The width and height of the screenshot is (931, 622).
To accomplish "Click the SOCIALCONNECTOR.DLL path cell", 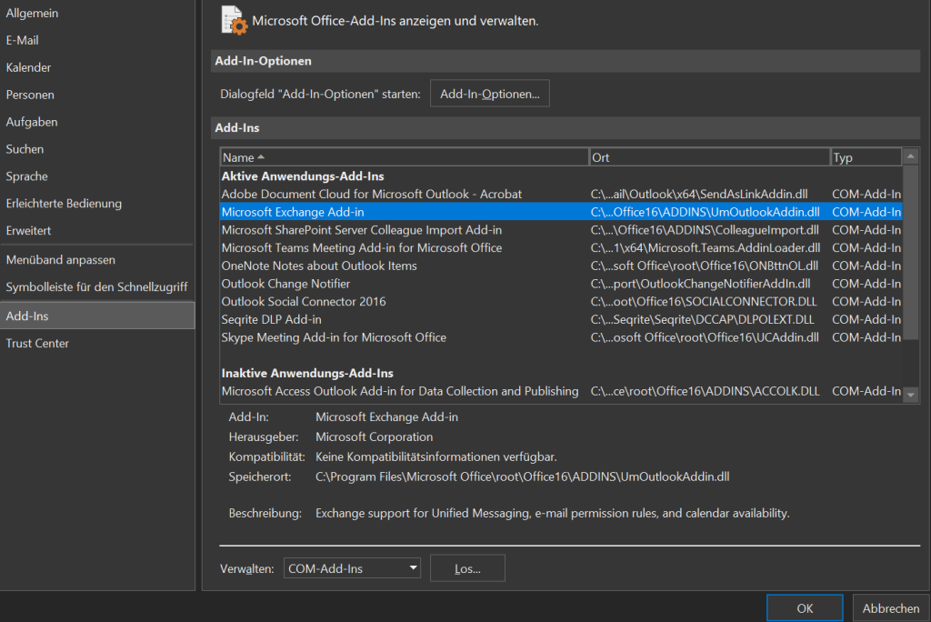I will pyautogui.click(x=704, y=302).
